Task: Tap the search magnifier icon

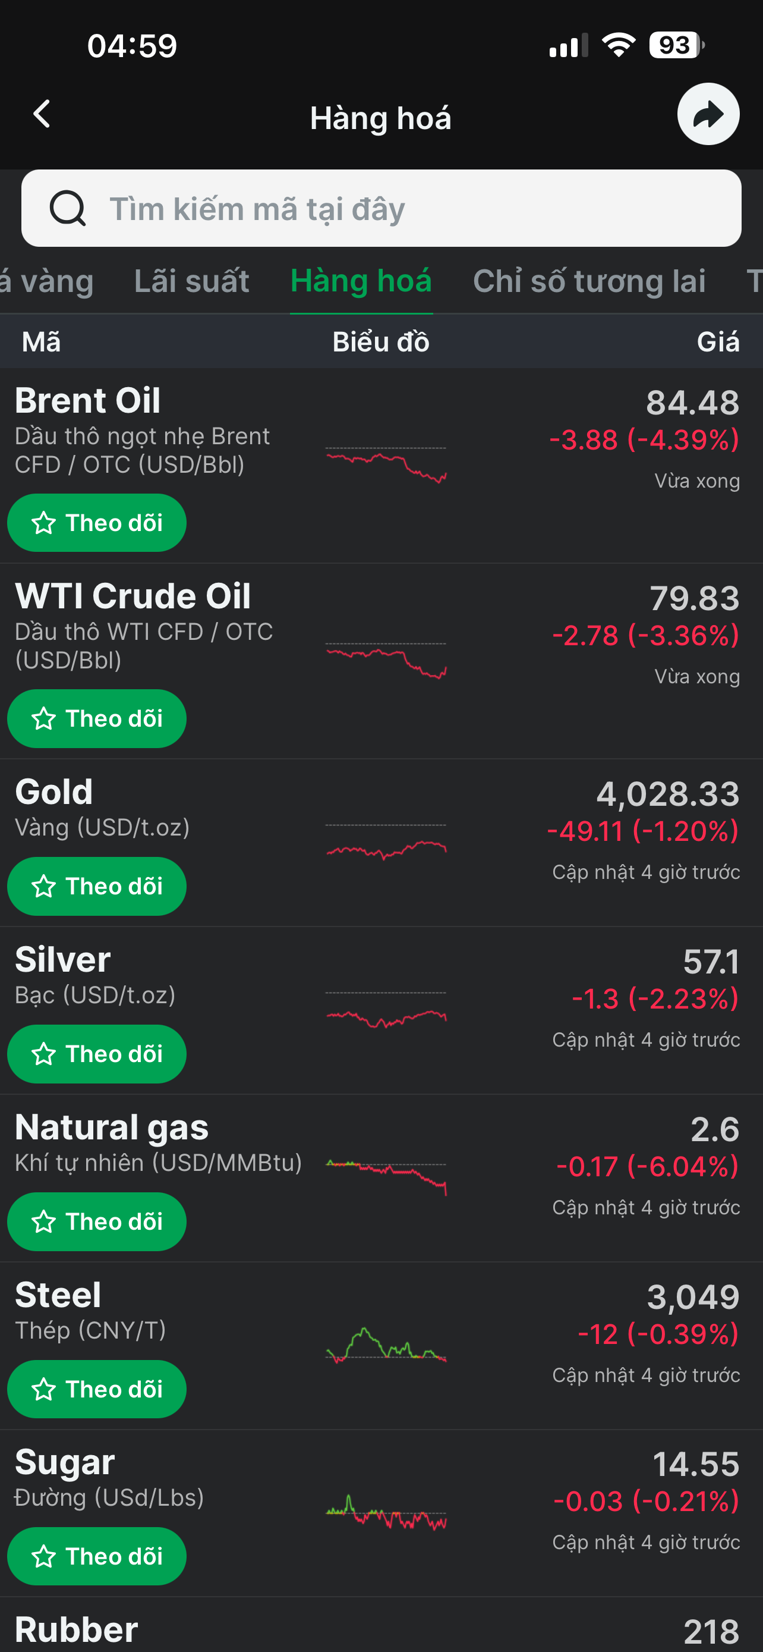Action: pyautogui.click(x=68, y=208)
